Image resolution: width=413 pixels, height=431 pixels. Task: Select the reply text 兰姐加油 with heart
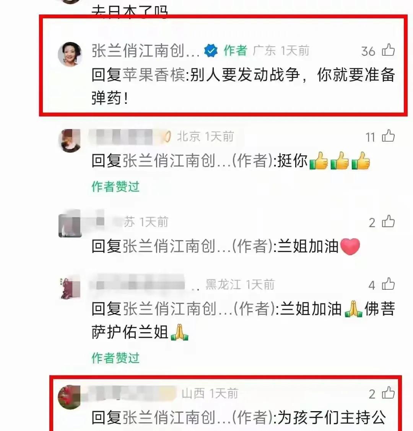coord(319,246)
